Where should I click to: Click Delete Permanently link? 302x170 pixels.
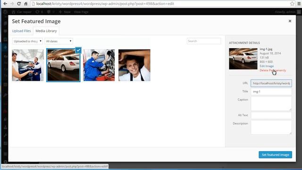[x=273, y=70]
